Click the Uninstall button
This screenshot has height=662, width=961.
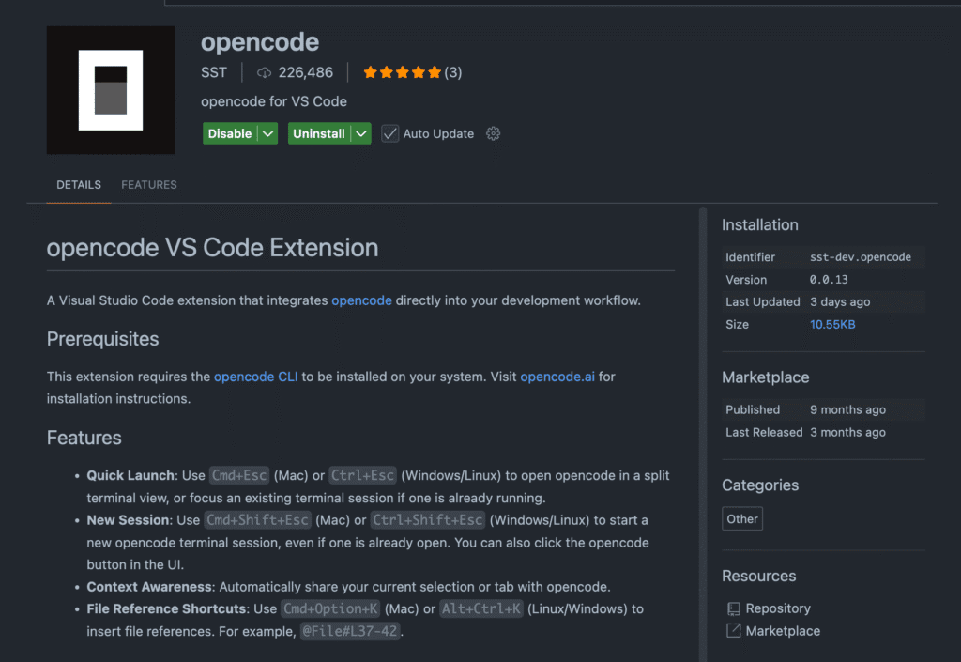click(319, 133)
